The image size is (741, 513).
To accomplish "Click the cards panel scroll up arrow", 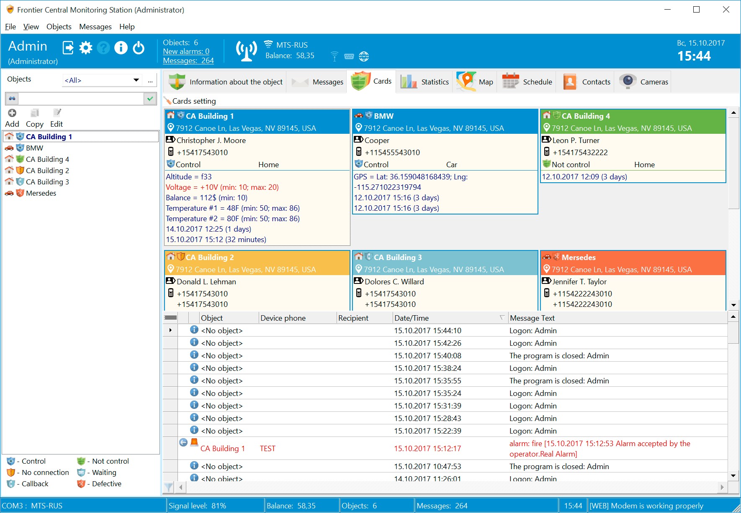I will tap(733, 112).
